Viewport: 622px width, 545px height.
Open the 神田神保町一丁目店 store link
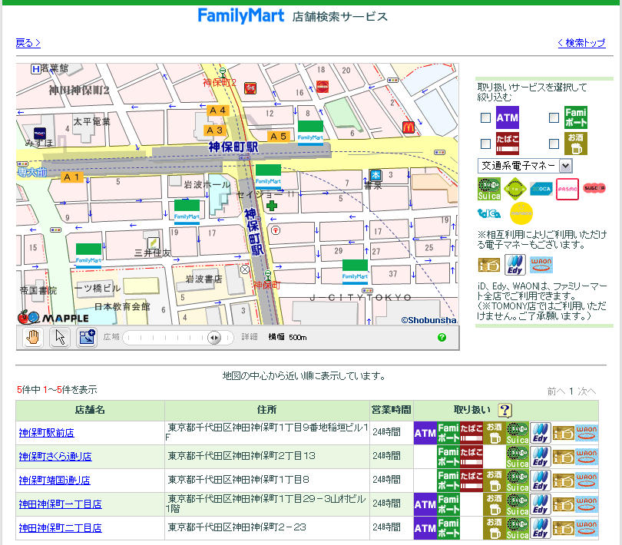[x=61, y=504]
